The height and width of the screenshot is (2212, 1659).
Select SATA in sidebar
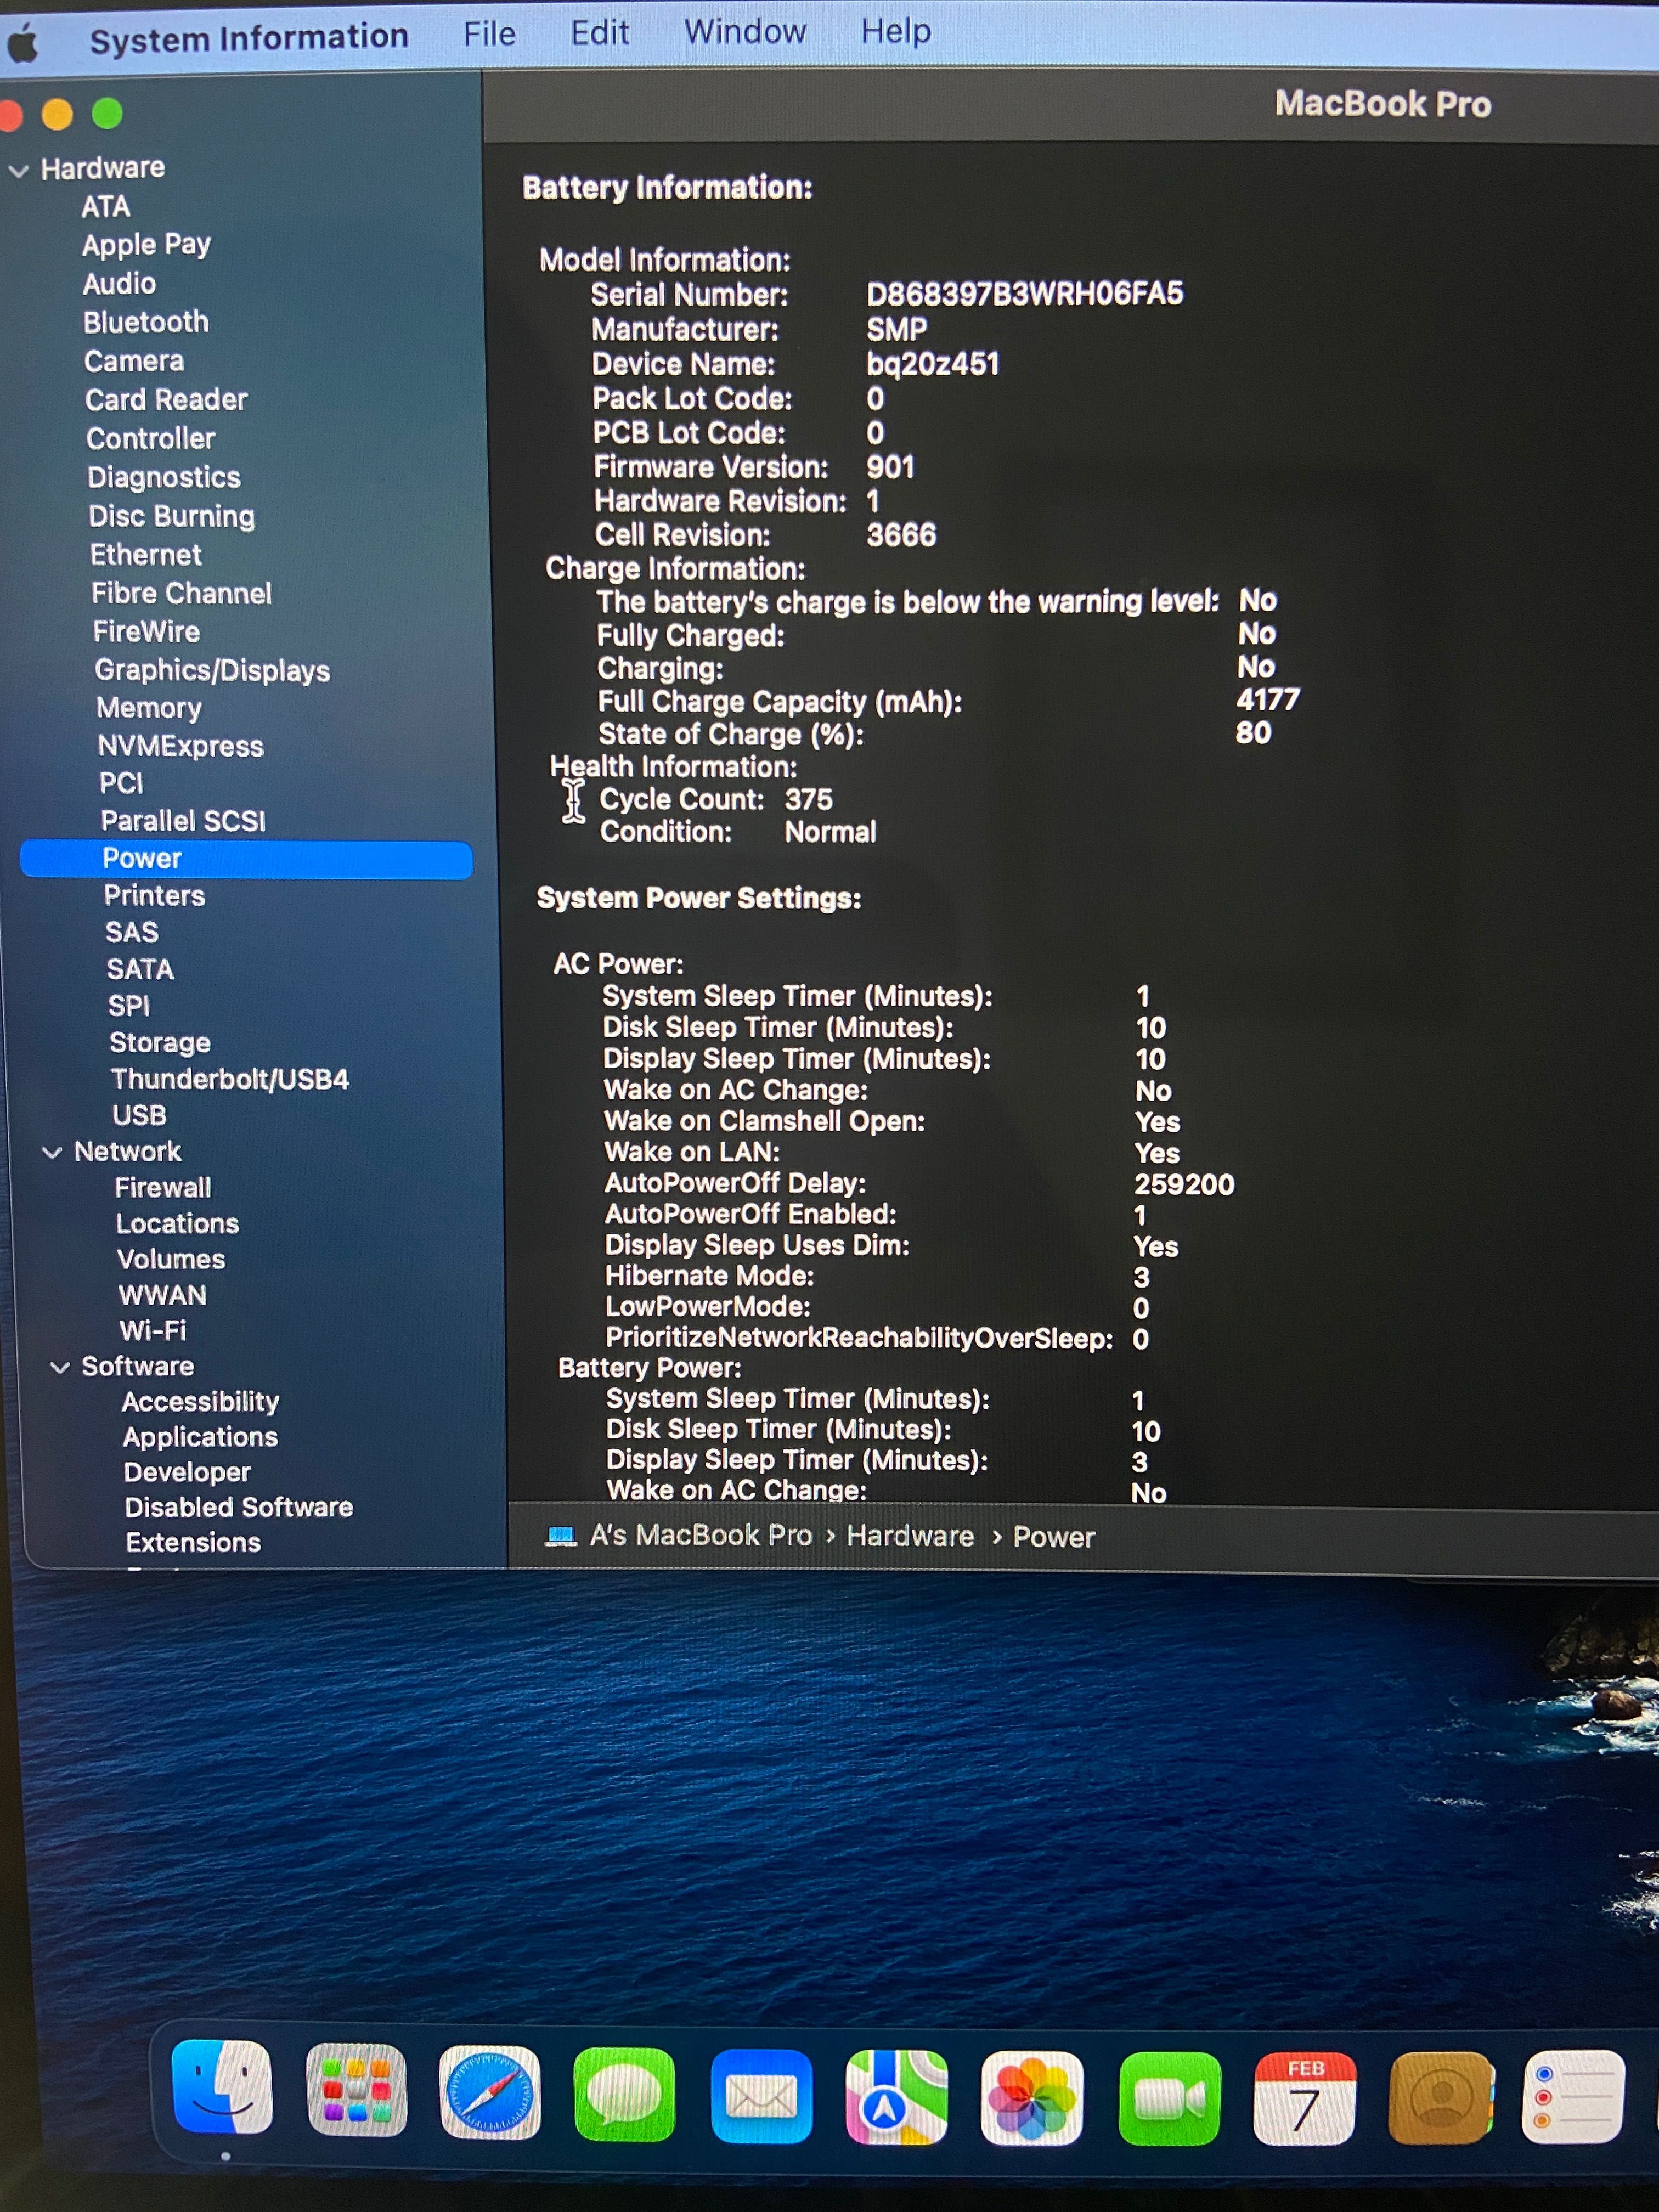point(140,969)
